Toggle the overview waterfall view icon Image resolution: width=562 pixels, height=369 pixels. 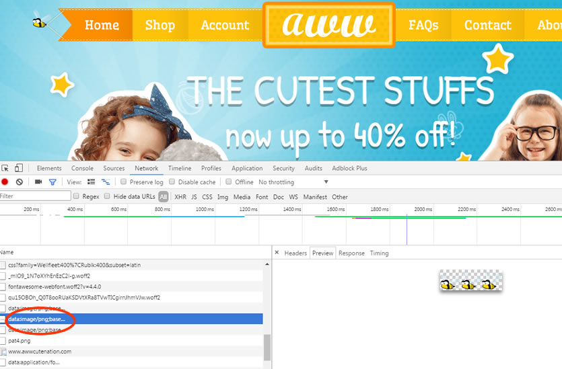pyautogui.click(x=106, y=182)
